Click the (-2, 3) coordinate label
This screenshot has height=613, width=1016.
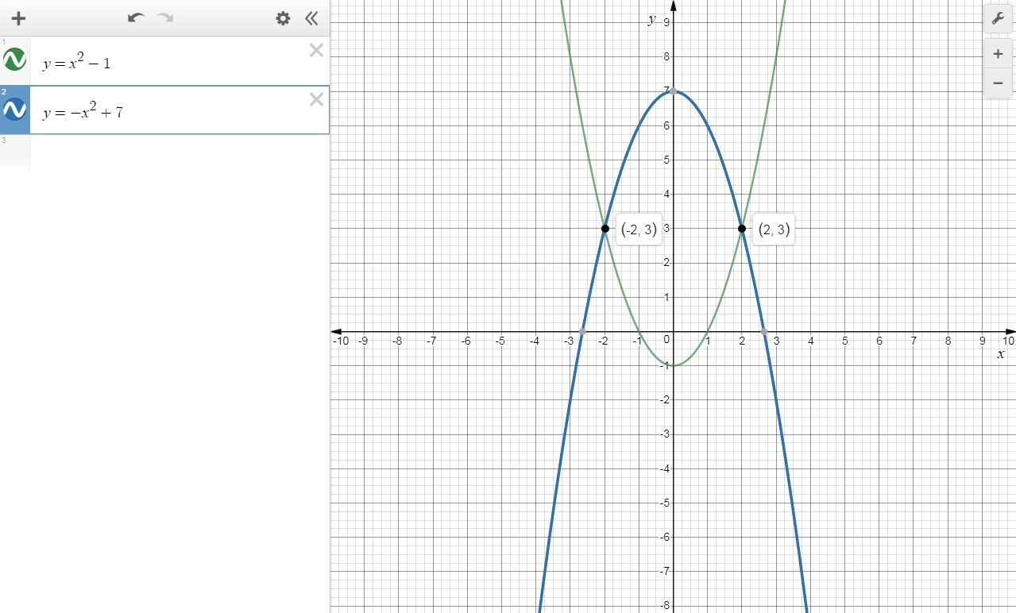[639, 230]
